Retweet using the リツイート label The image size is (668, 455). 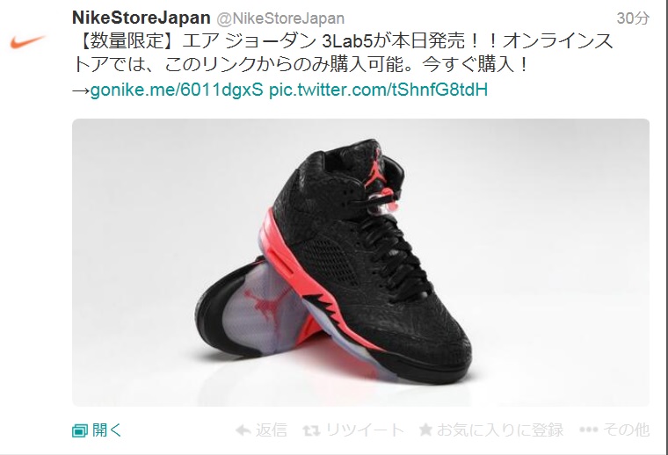click(x=364, y=430)
